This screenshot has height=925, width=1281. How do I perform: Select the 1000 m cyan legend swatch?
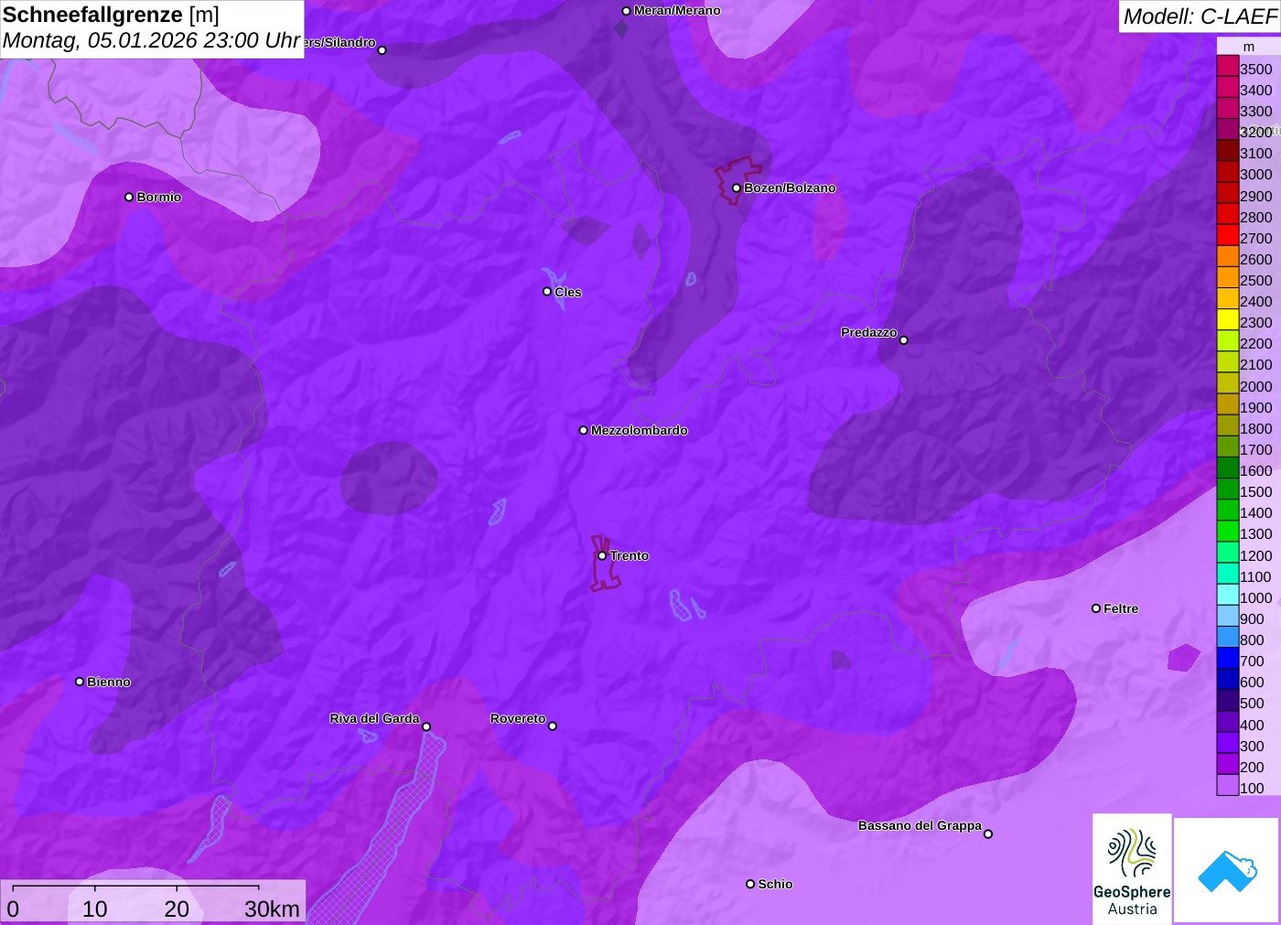coord(1228,595)
